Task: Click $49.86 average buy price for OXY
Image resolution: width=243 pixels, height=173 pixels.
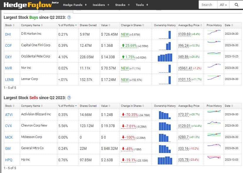Action: coord(183,57)
